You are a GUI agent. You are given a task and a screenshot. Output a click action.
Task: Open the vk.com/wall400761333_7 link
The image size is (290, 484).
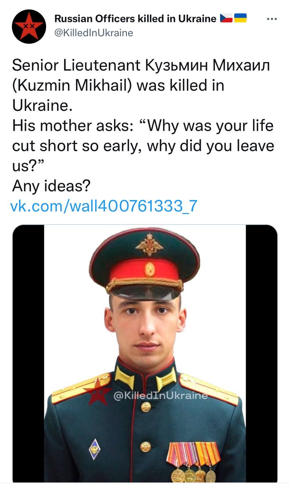pos(104,206)
